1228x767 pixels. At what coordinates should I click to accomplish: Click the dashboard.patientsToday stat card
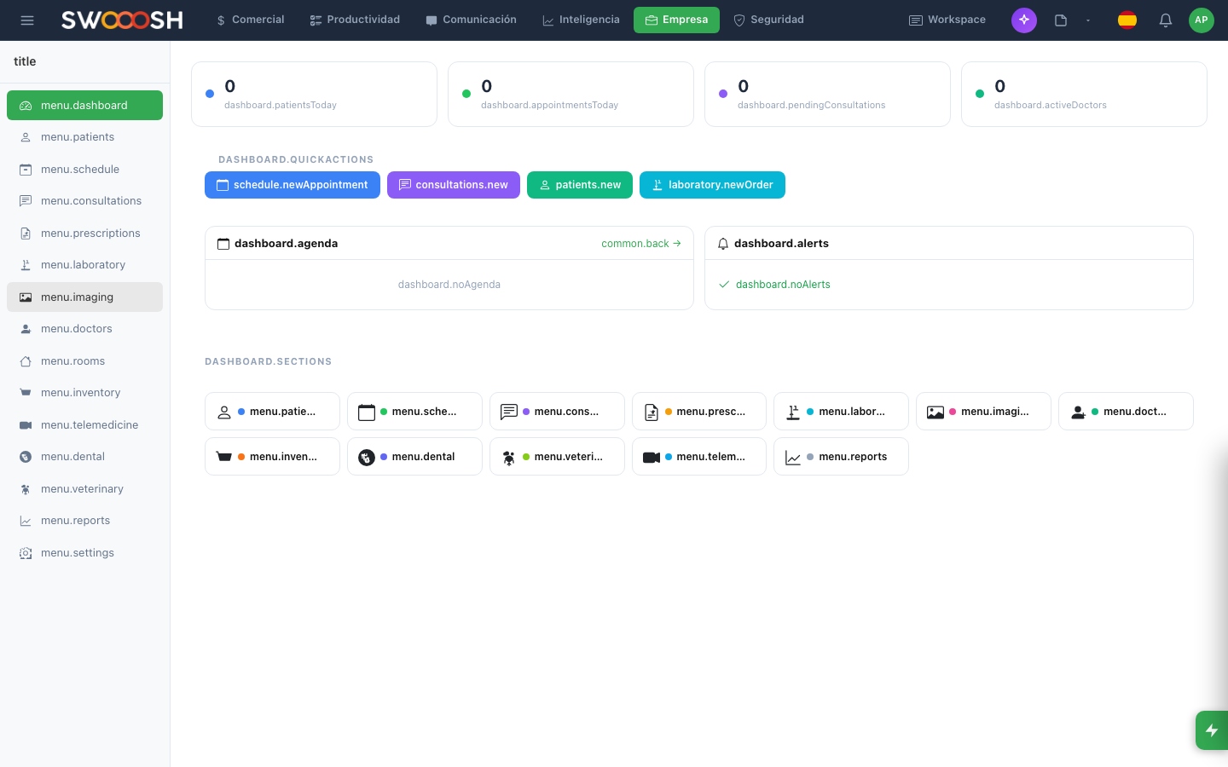[314, 95]
